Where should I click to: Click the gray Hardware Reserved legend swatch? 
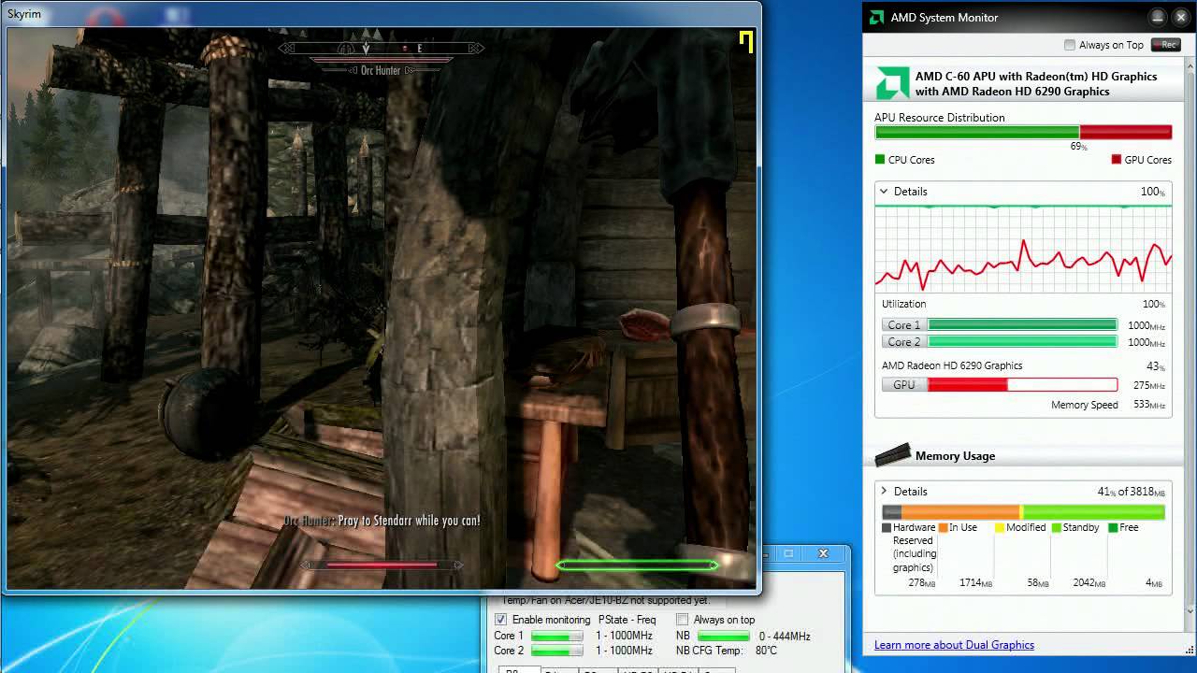887,527
